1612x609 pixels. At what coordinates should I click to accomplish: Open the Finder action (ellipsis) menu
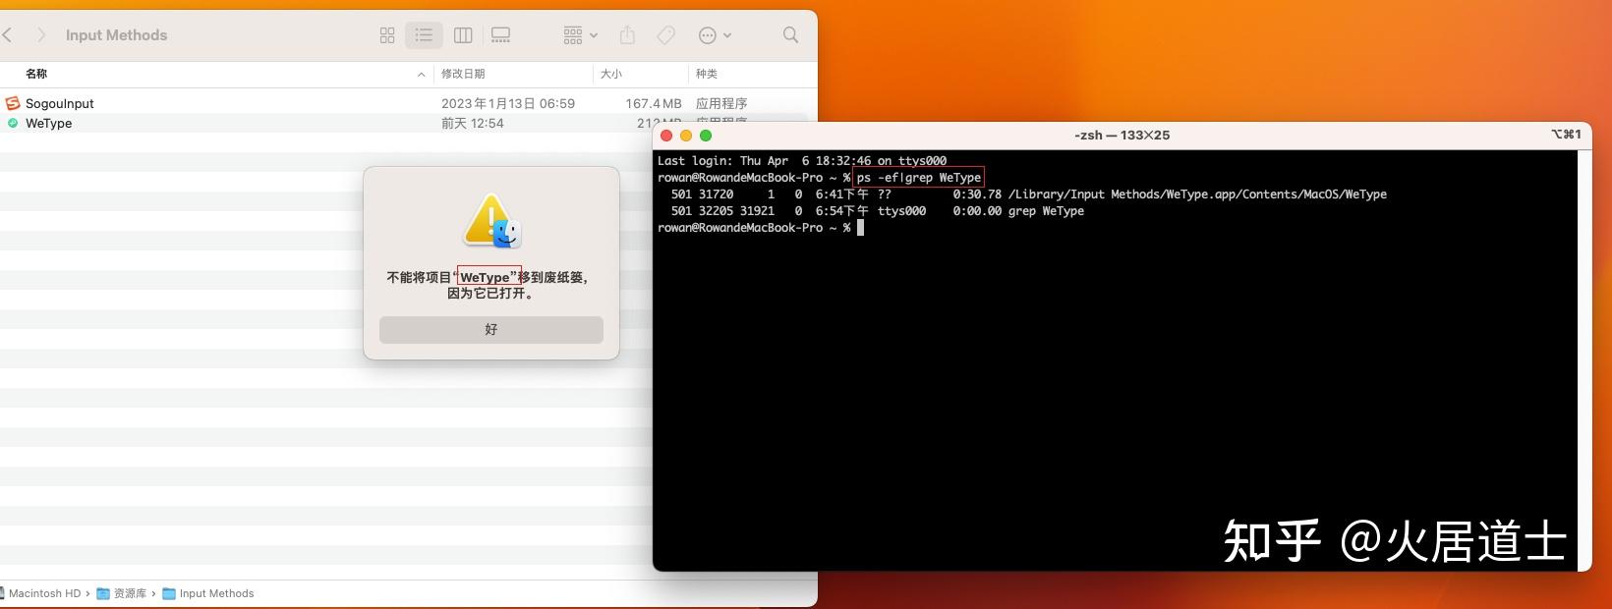(715, 35)
